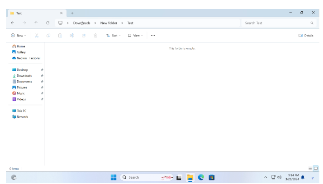Refresh the current folder
The width and height of the screenshot is (323, 184).
click(48, 23)
